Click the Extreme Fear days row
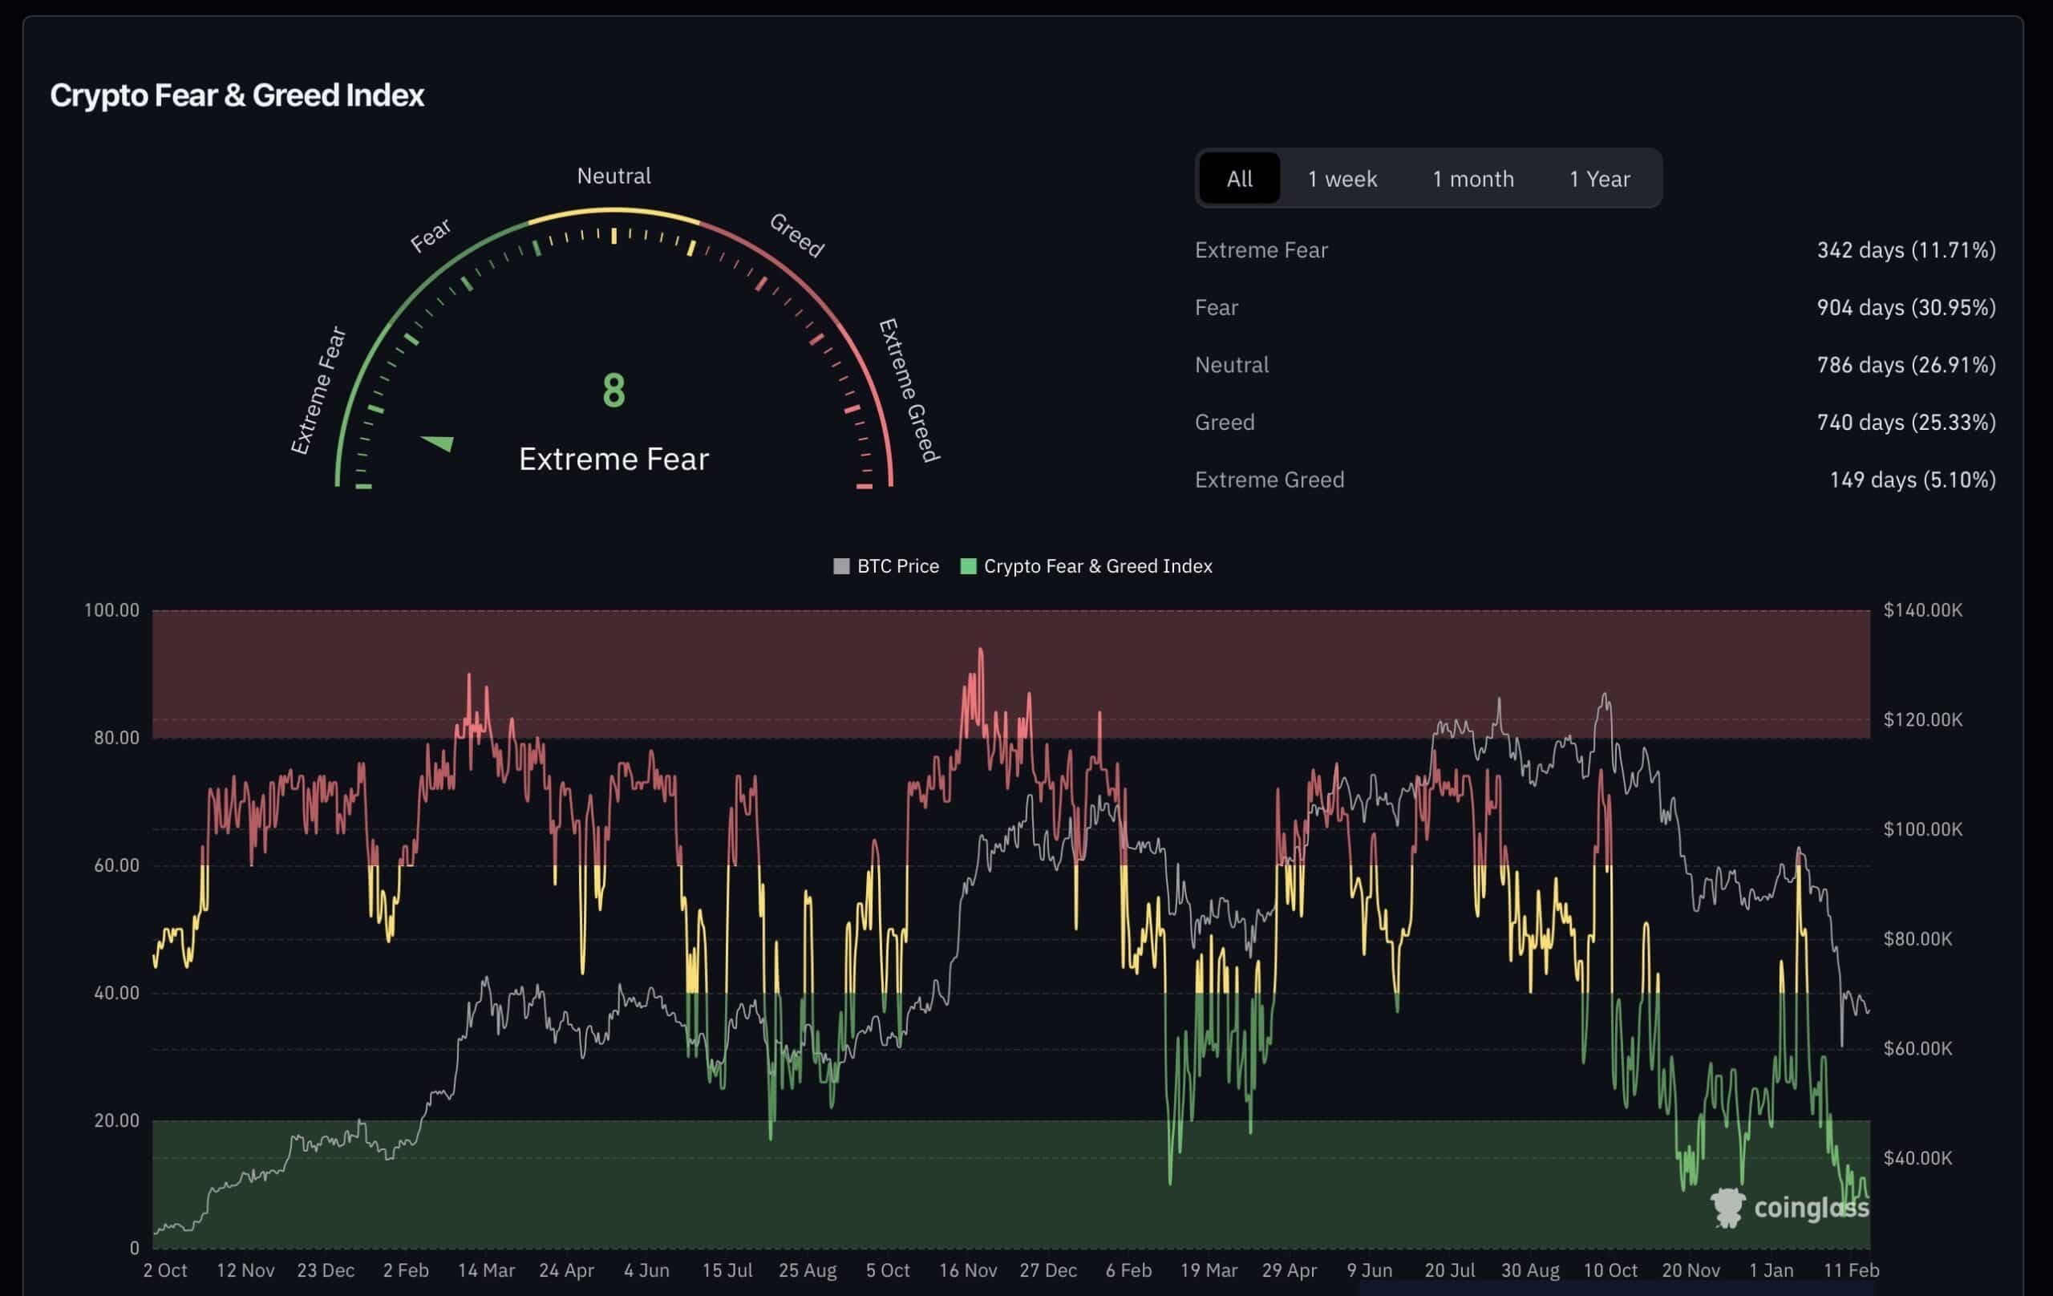The width and height of the screenshot is (2053, 1296). [x=1905, y=250]
